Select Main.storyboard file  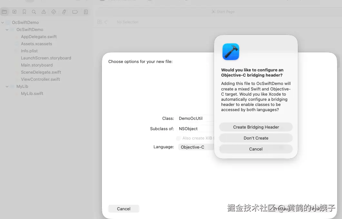[37, 65]
